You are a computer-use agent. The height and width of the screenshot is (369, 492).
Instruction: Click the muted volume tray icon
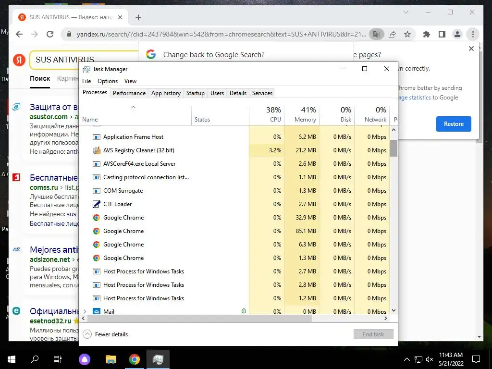point(430,359)
